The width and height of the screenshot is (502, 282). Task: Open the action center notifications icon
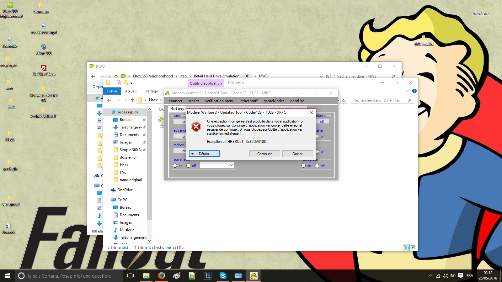461,276
